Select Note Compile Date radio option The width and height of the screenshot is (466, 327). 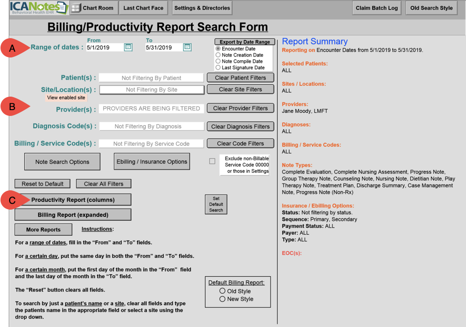(218, 61)
